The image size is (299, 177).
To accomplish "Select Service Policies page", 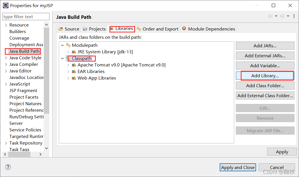I will [25, 130].
